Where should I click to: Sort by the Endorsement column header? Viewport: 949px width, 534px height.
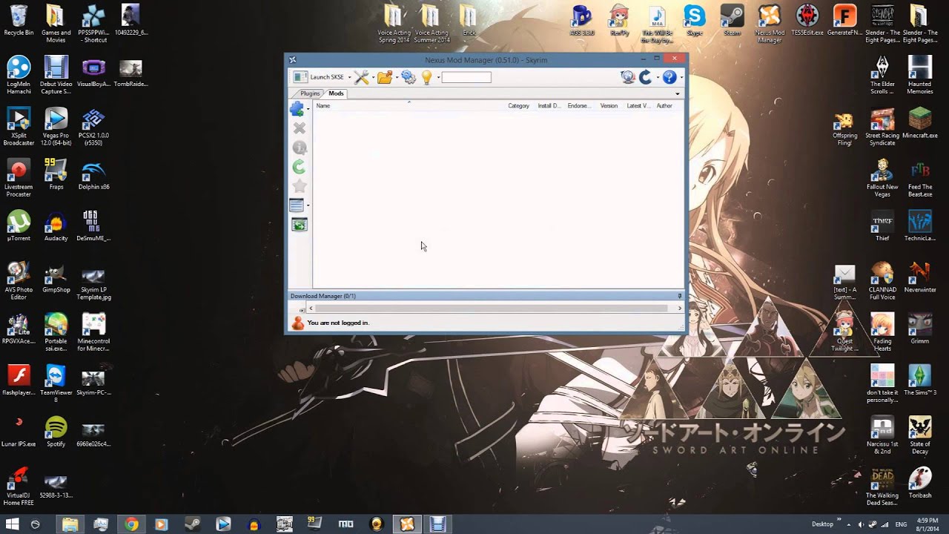pyautogui.click(x=581, y=106)
